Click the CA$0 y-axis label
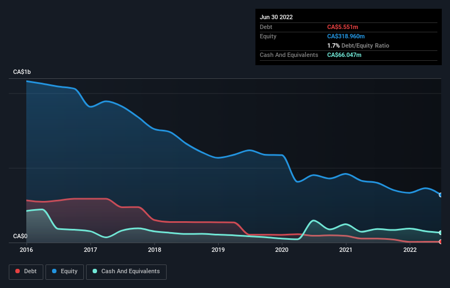The image size is (450, 288). click(x=20, y=236)
